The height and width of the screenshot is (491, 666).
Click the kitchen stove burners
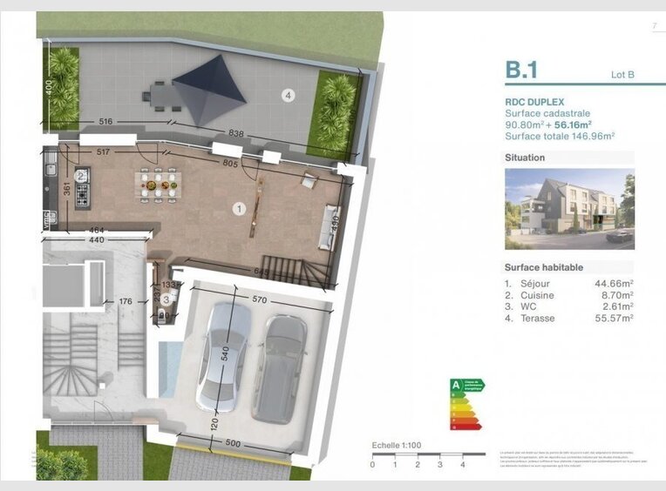pyautogui.click(x=83, y=195)
